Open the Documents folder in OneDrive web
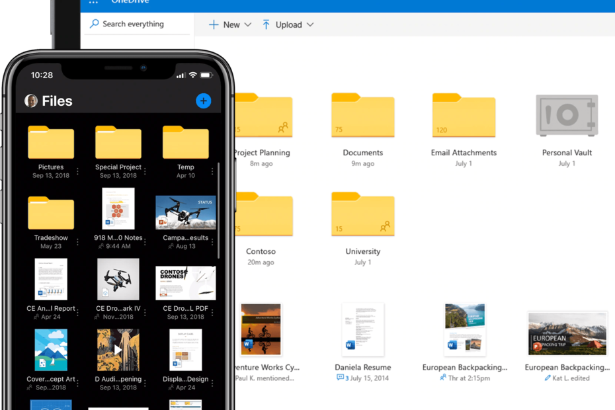Viewport: 615px width, 410px height. click(363, 115)
